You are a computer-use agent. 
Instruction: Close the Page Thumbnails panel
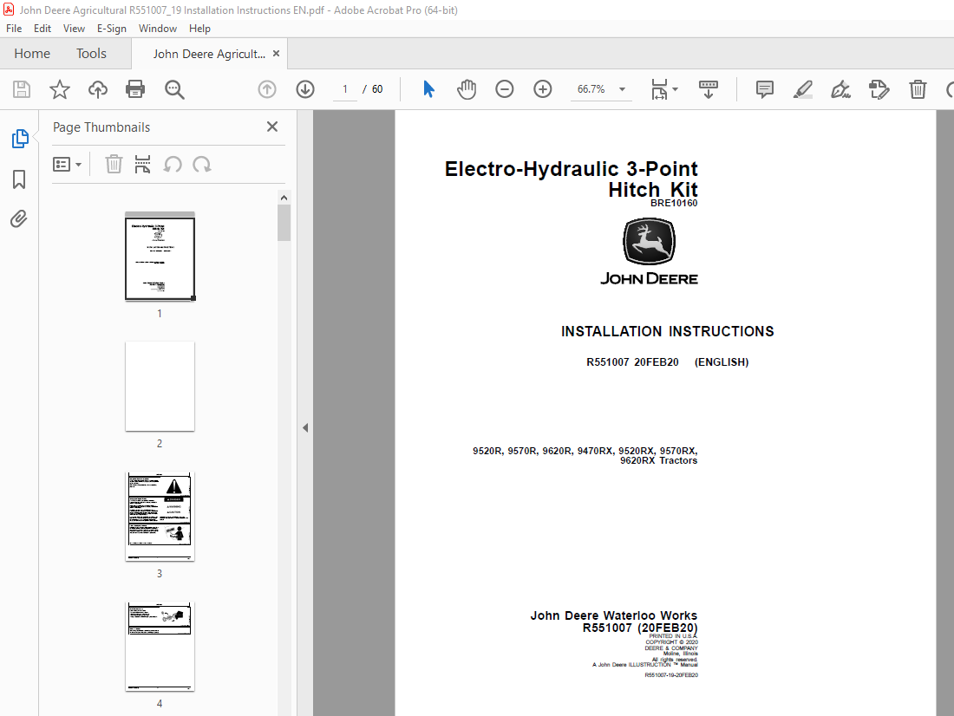coord(272,127)
